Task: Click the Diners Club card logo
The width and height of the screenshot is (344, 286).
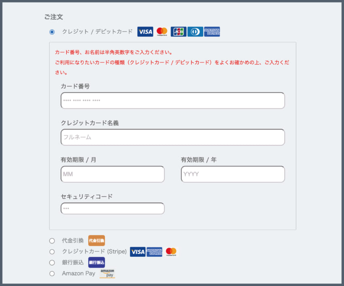Action: (x=195, y=32)
